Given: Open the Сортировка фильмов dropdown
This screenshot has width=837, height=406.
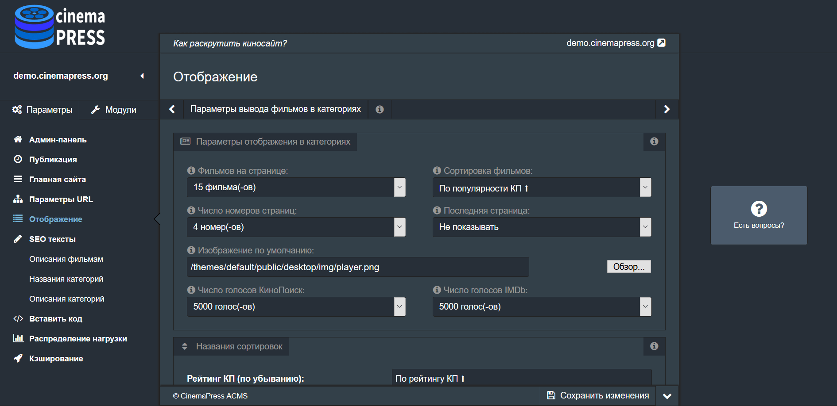Looking at the screenshot, I should 542,188.
